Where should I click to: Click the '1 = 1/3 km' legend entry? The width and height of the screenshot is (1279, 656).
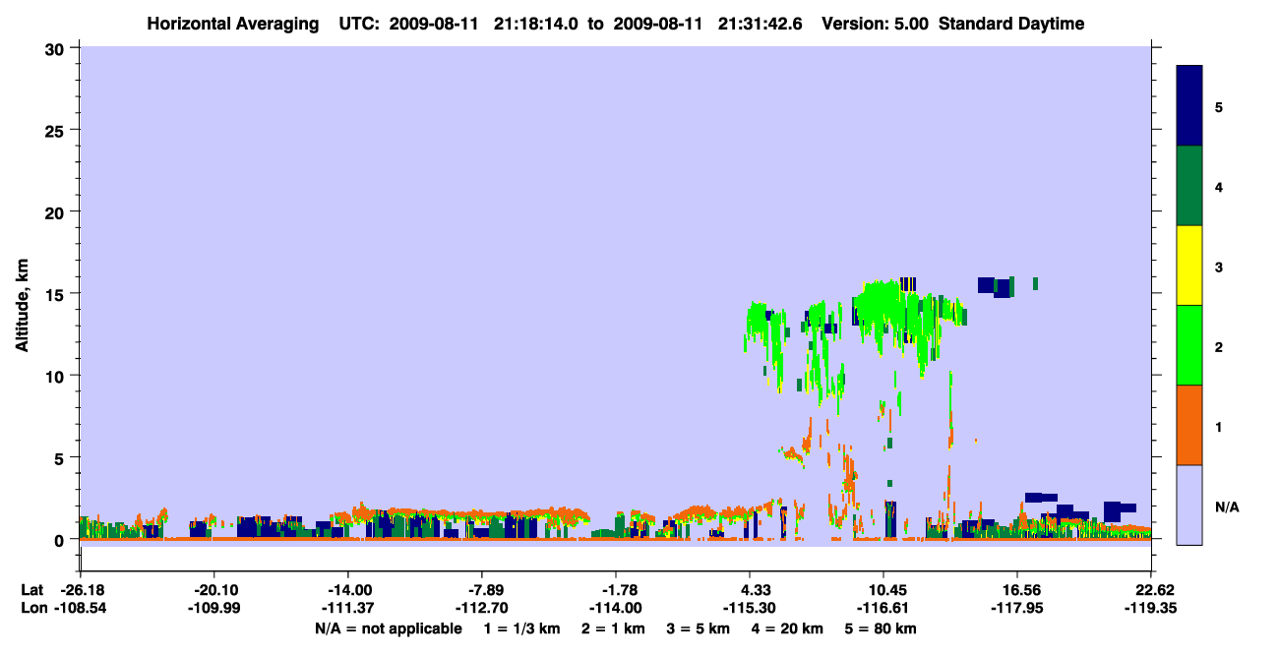tap(521, 628)
